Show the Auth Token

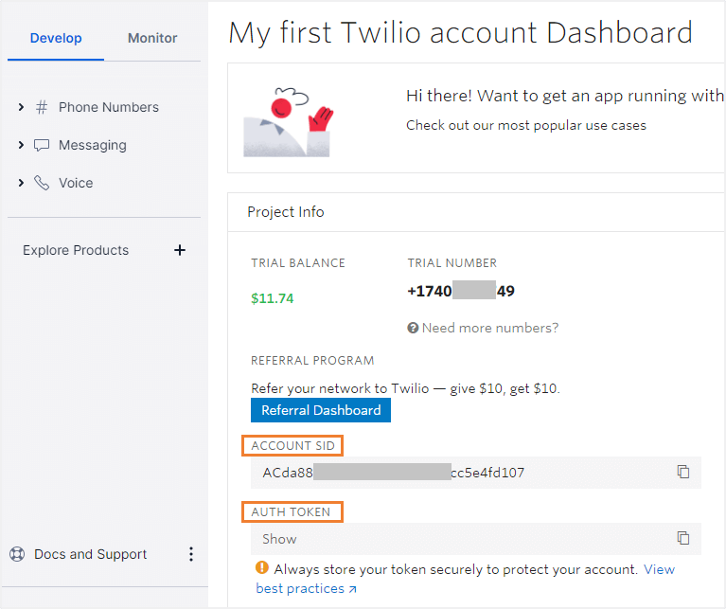[279, 539]
